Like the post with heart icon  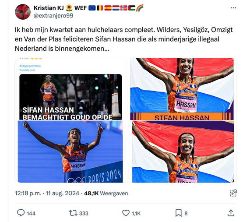tap(126, 213)
